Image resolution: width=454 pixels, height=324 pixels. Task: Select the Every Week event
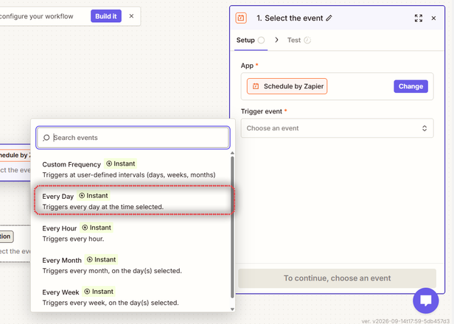(x=133, y=297)
